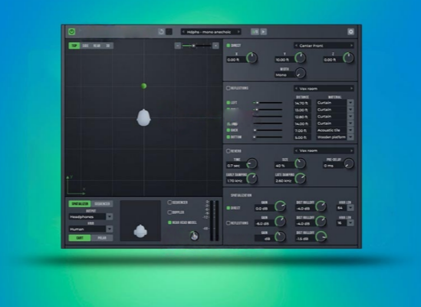Switch to the Side view tab

tap(85, 46)
